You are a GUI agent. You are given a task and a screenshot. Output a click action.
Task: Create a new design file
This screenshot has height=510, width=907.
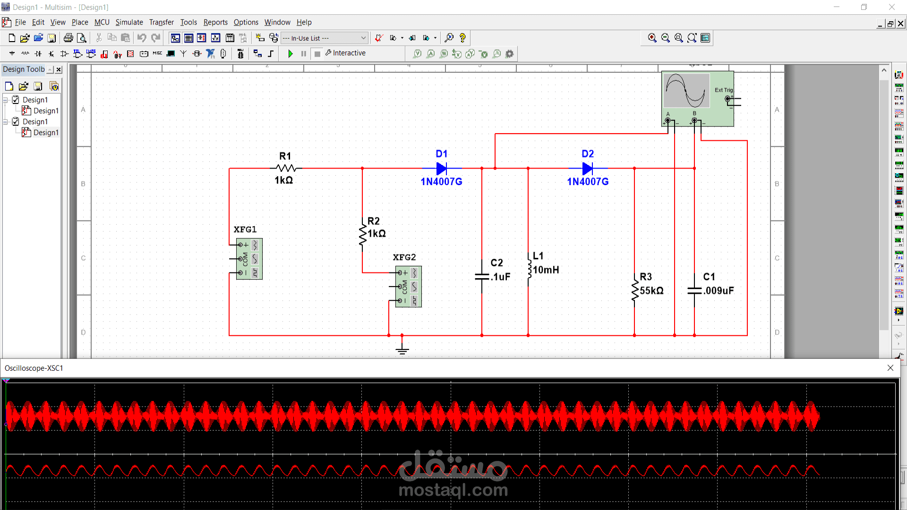(x=12, y=38)
